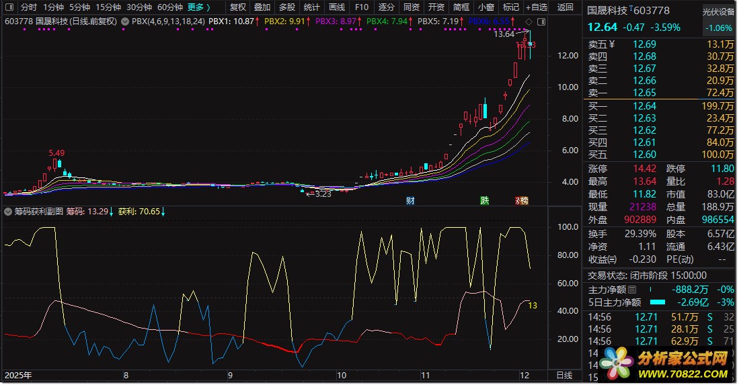
Task: Open 筹码获利副图 indicator round arrow icon
Action: (x=7, y=212)
